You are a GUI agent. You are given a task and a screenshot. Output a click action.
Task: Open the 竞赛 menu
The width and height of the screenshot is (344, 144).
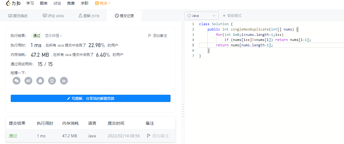tap(71, 3)
